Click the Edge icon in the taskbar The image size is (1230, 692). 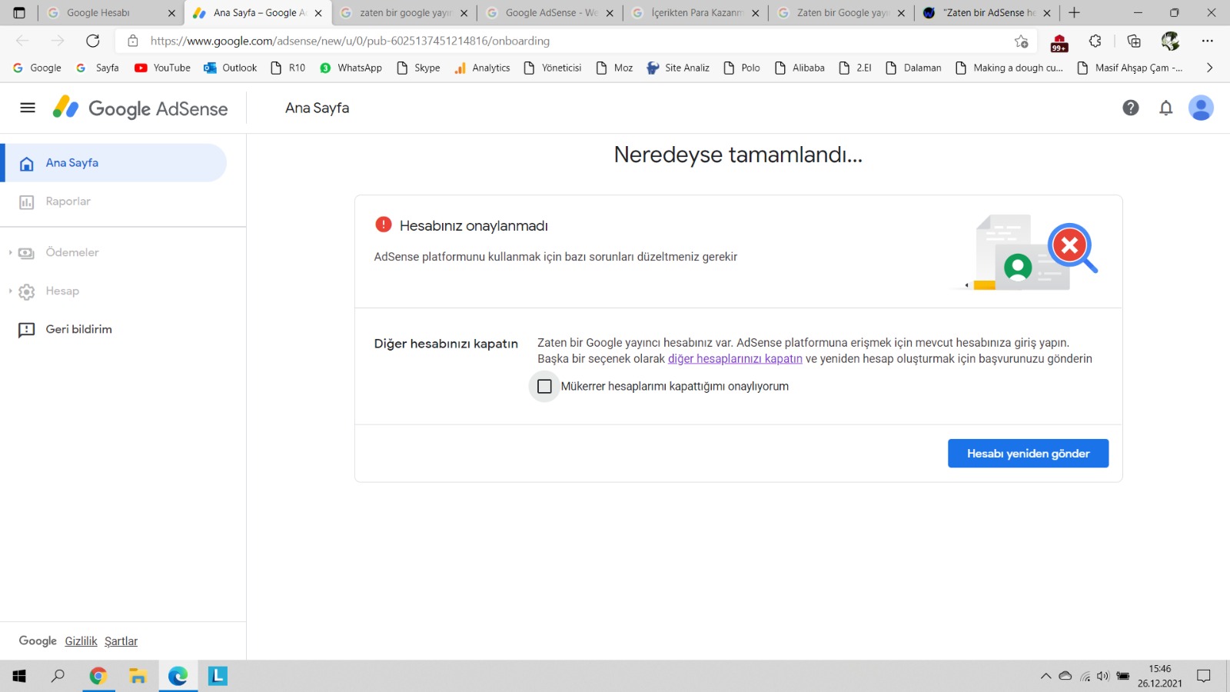(178, 676)
